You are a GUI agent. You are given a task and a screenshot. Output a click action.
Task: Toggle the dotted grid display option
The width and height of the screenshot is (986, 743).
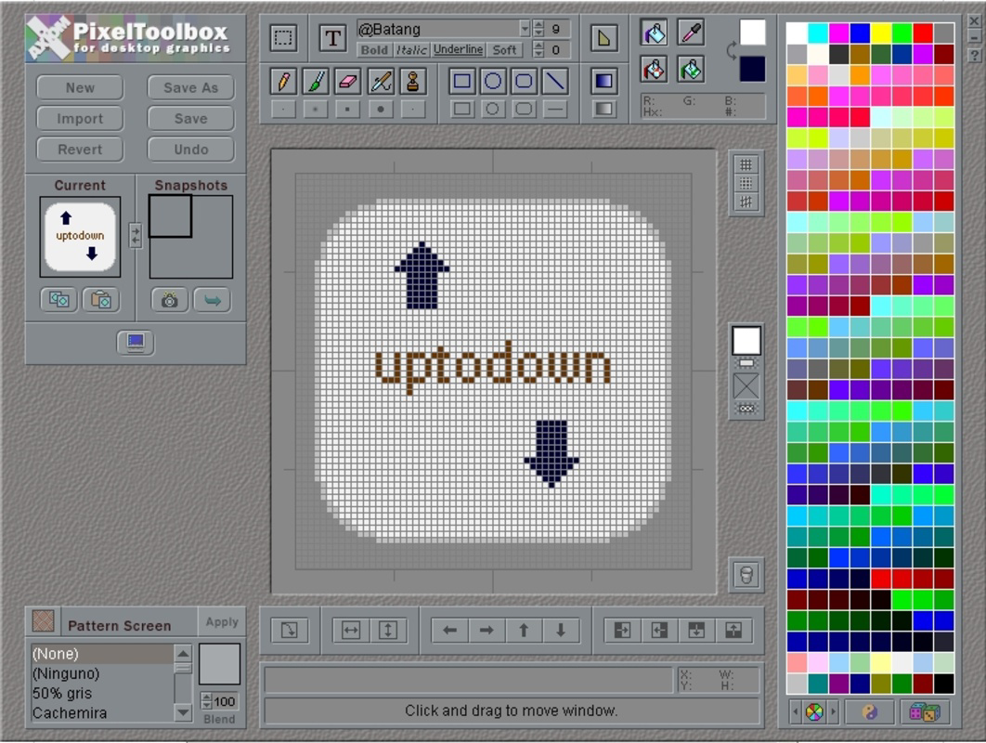click(x=746, y=183)
